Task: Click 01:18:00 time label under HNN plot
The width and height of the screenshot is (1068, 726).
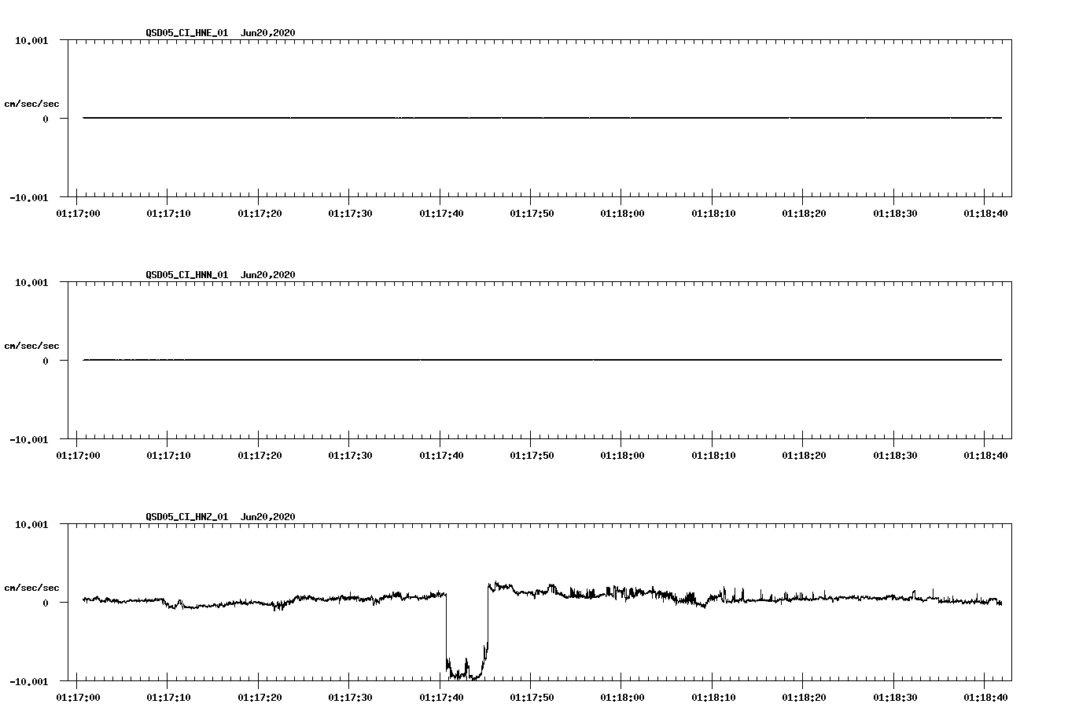Action: (623, 456)
